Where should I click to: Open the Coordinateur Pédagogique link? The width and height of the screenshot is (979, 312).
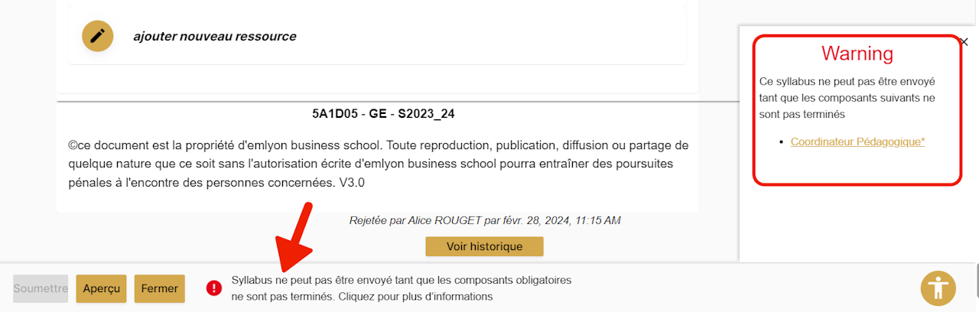857,141
